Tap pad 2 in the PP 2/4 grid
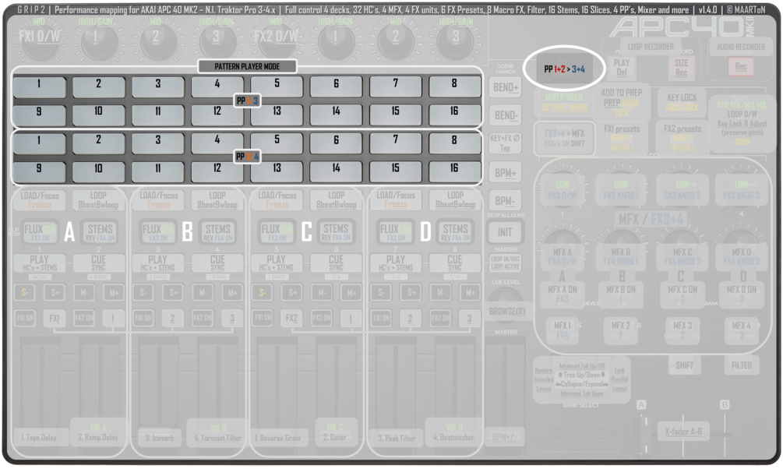 coord(99,143)
